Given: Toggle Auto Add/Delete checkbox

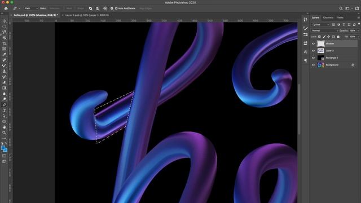Looking at the screenshot, I should click(x=116, y=8).
